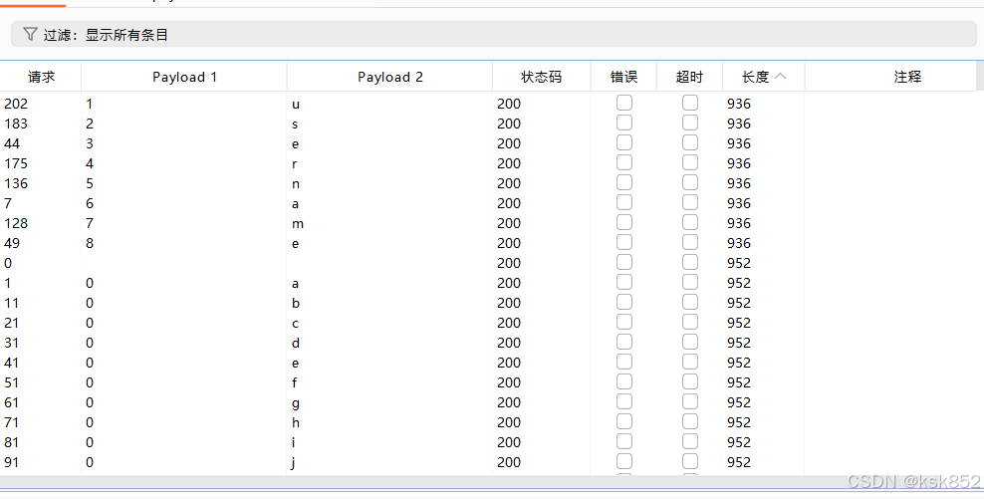This screenshot has height=499, width=984.
Task: Select request number 175 cell
Action: click(x=16, y=163)
